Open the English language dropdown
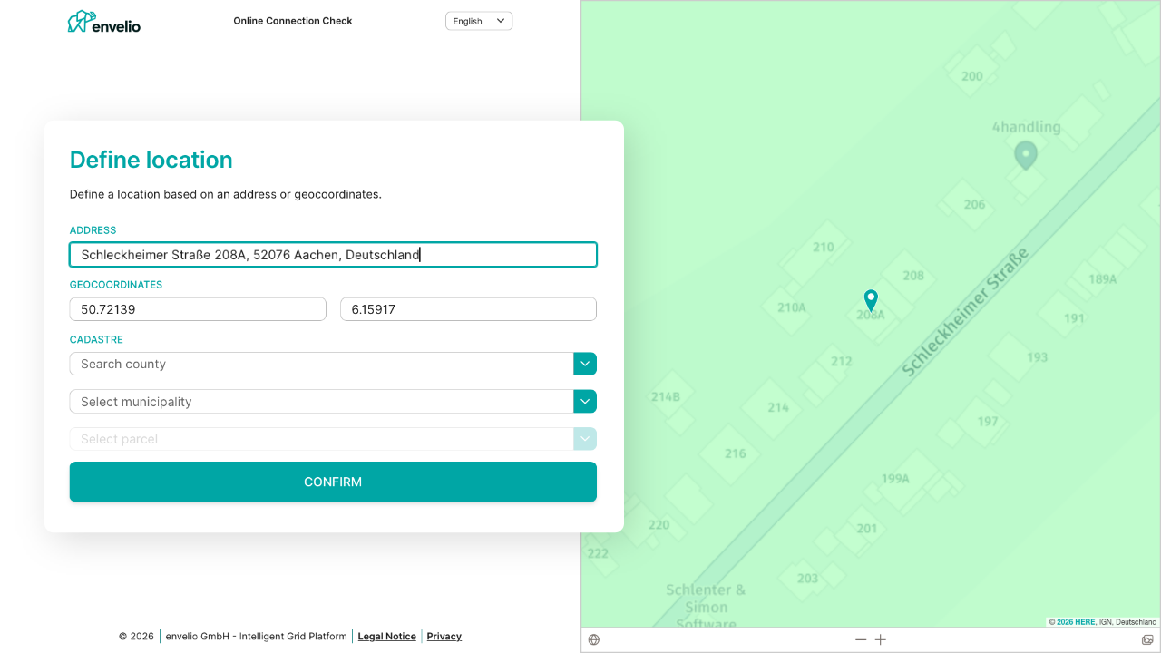 coord(479,21)
